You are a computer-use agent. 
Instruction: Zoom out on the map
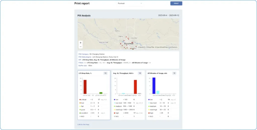click(x=81, y=47)
